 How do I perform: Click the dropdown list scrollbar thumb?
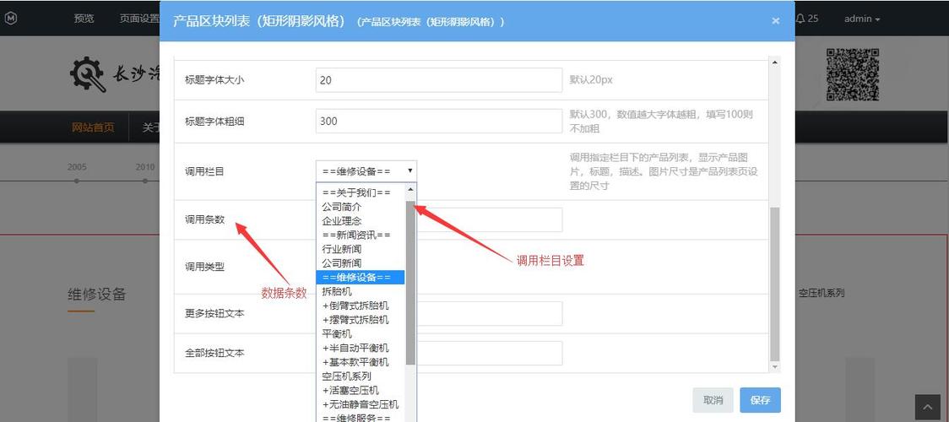pos(410,283)
